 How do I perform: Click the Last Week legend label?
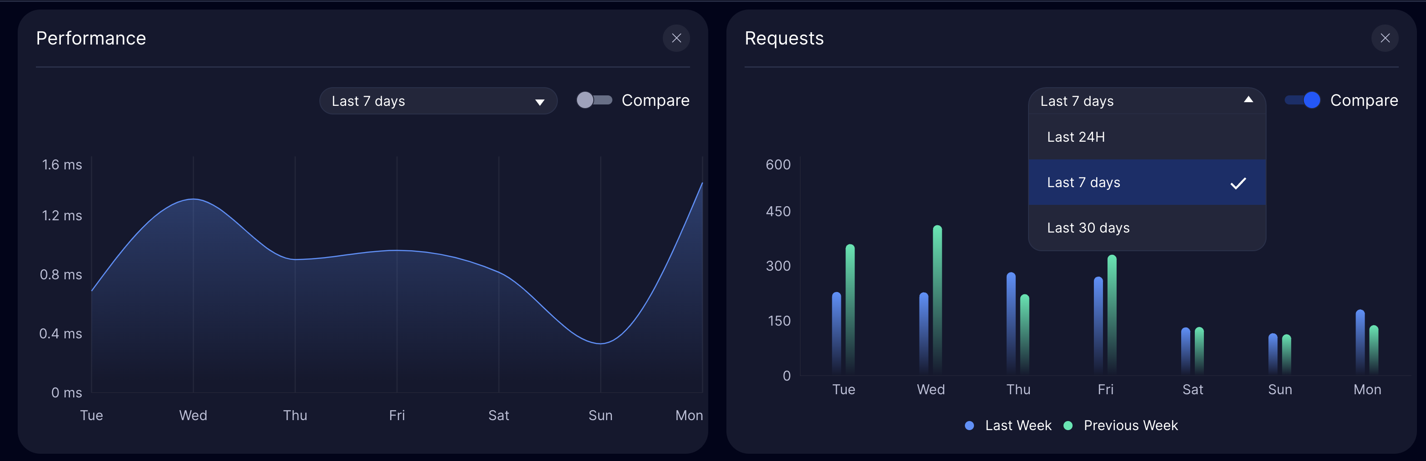pyautogui.click(x=1018, y=426)
